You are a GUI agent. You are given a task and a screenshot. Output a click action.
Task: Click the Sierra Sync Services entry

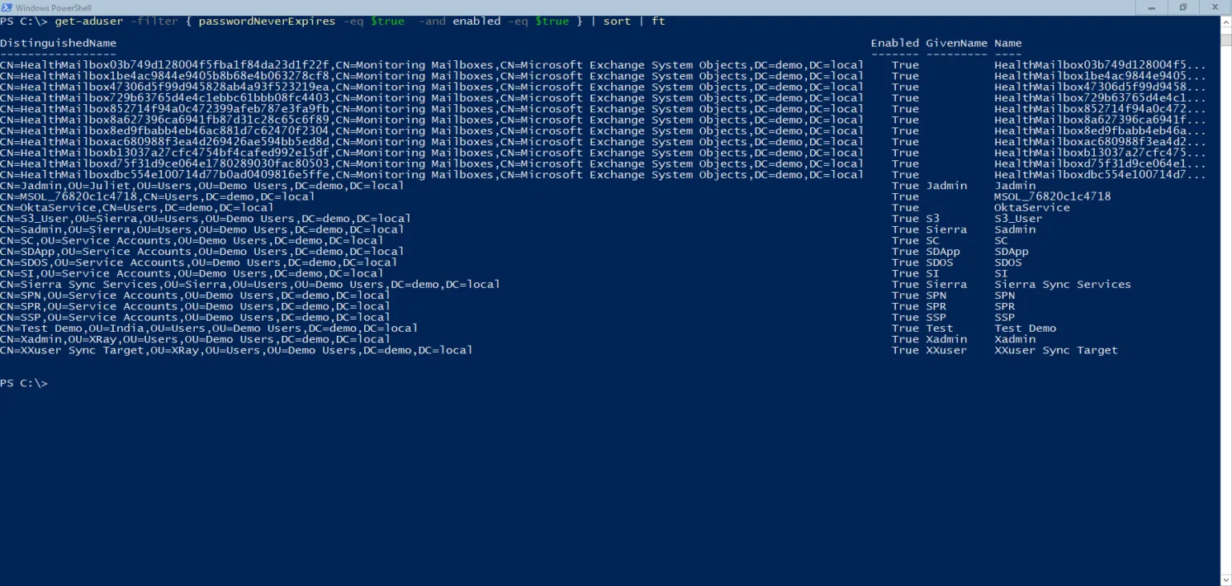[x=249, y=284]
